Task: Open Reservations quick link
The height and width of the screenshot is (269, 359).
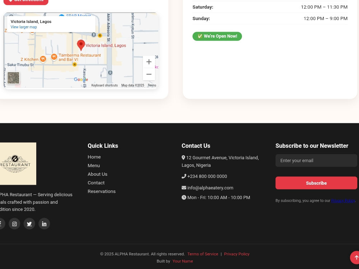Action: (x=102, y=192)
